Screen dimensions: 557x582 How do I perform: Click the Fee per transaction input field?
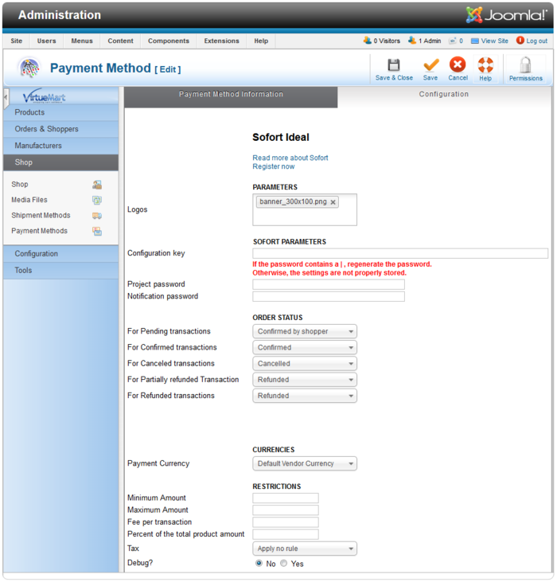(286, 522)
